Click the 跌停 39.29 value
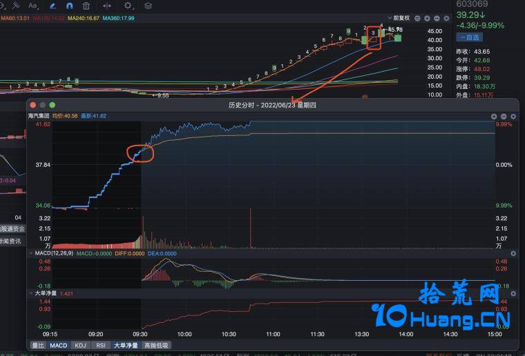The height and width of the screenshot is (356, 525). tap(481, 78)
